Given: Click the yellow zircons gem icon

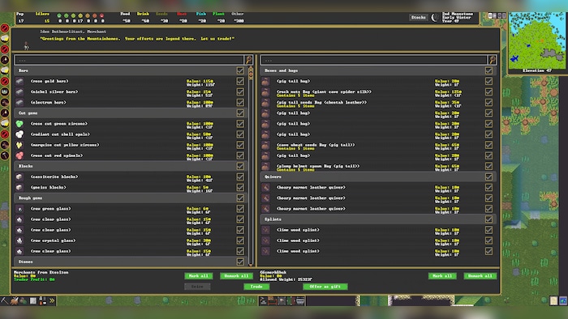Looking at the screenshot, I should tap(19, 145).
